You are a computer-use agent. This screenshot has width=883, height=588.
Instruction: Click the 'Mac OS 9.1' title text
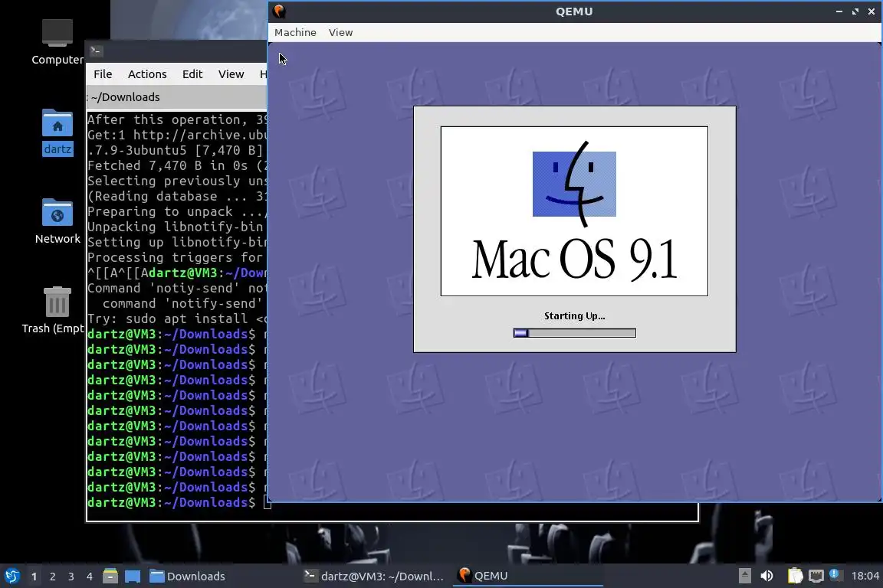pos(574,259)
